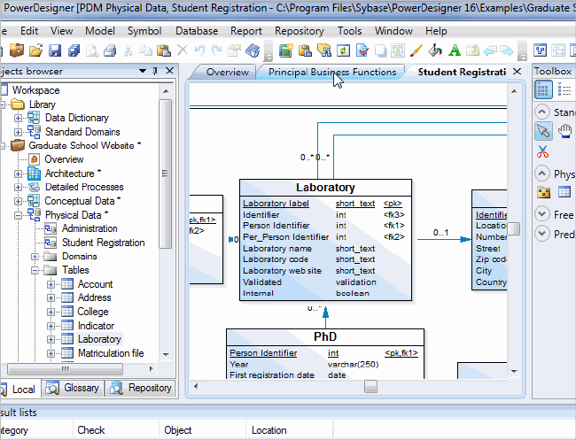Click the Print Preview magnifier icon
The width and height of the screenshot is (576, 440).
tap(92, 50)
